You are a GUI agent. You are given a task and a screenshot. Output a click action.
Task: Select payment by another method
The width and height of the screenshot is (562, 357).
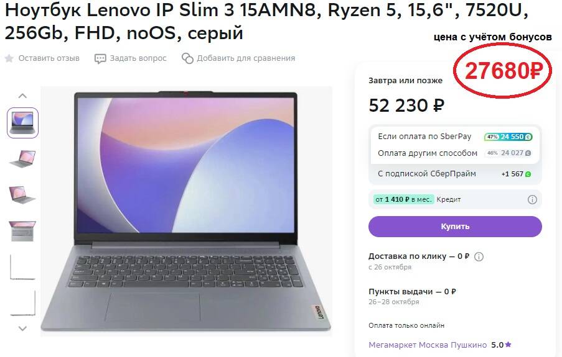[x=428, y=153]
